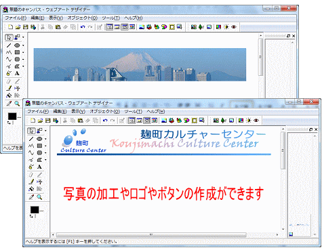Viewport: 322px width, 252px height.
Task: Click black foreground color swatch in front window
Action: click(x=35, y=210)
